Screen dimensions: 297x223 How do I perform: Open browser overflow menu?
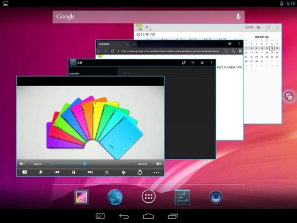(x=239, y=43)
